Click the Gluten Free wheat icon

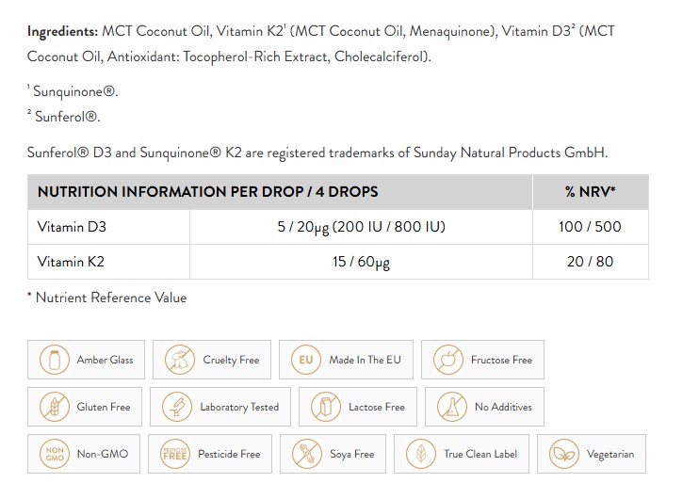(55, 407)
